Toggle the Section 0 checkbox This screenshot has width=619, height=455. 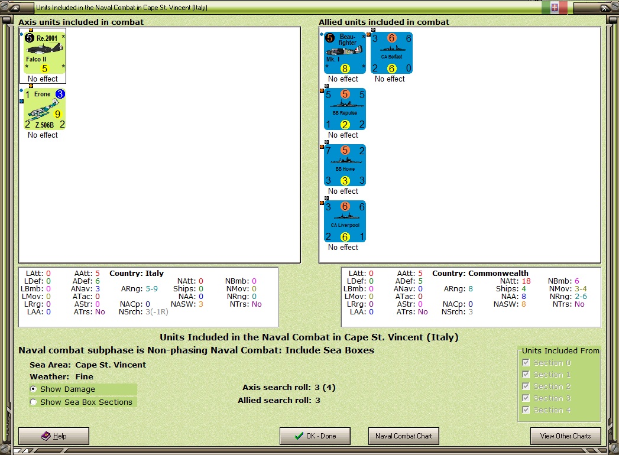526,363
